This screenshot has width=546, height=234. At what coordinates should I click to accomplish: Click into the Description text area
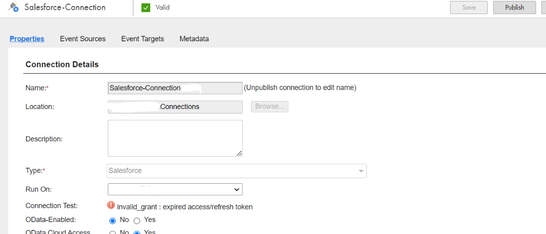pos(175,138)
